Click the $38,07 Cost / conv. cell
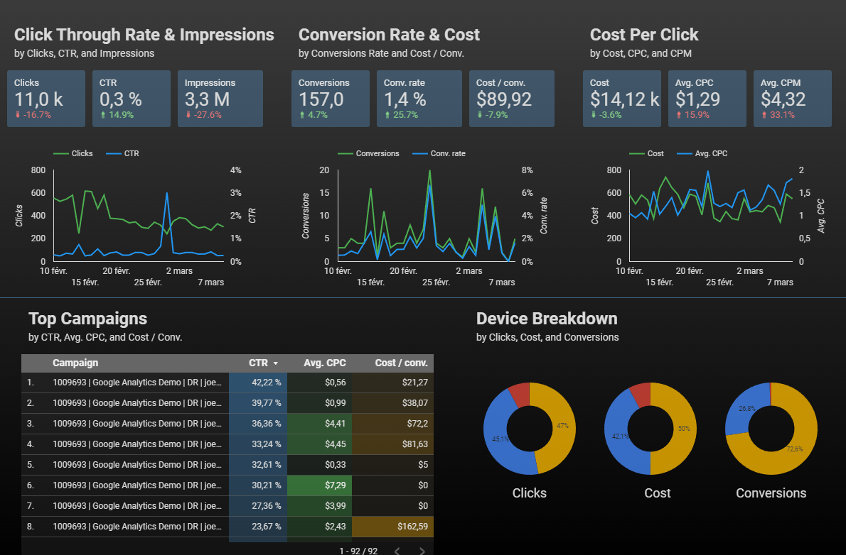Viewport: 846px width, 555px height. point(392,403)
